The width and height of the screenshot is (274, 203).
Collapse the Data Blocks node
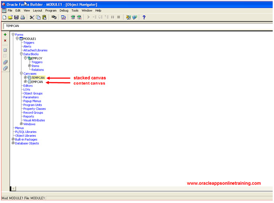tap(21, 54)
